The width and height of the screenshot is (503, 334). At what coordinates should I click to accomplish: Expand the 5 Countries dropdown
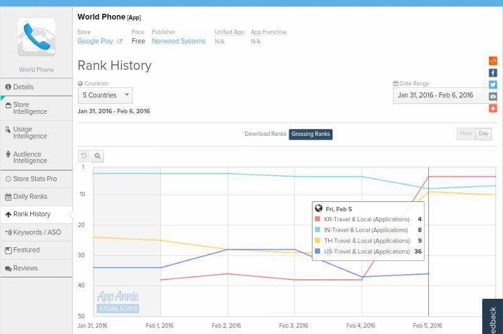coord(105,96)
